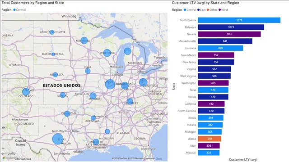Click the Kansas bubble on the map
The width and height of the screenshot is (289, 162).
tap(63, 95)
